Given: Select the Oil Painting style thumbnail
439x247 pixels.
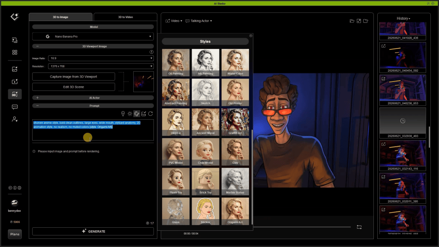Looking at the screenshot, I should pyautogui.click(x=175, y=63).
